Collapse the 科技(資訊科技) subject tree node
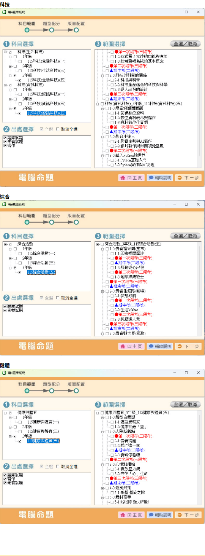The image size is (205, 556). (5, 84)
